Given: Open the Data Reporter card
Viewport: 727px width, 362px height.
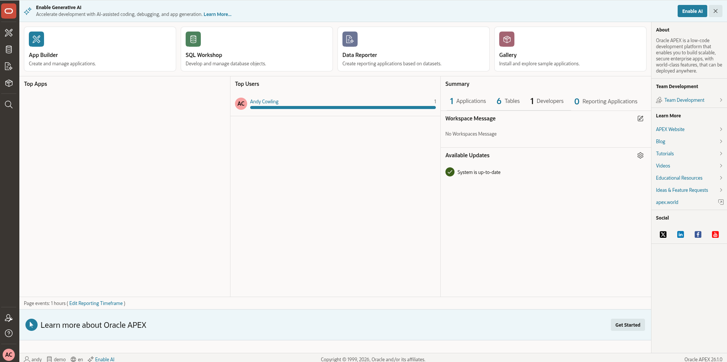Looking at the screenshot, I should pyautogui.click(x=413, y=49).
